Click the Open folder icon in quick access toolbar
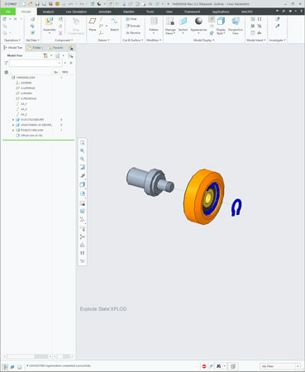 tap(31, 4)
